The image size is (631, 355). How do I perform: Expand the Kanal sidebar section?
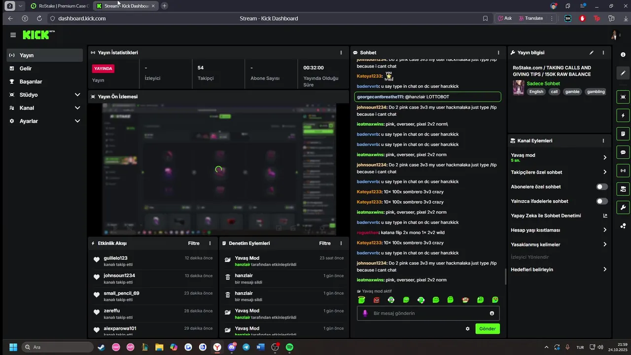[45, 107]
